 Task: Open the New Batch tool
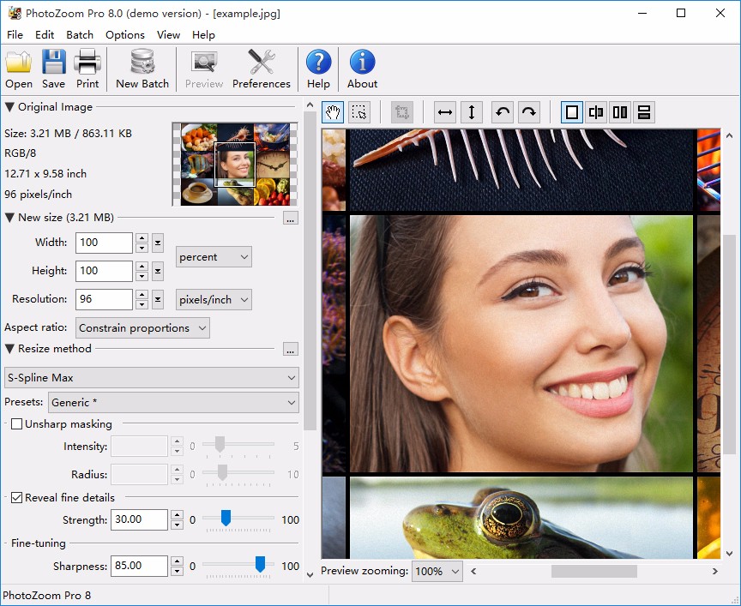point(142,69)
